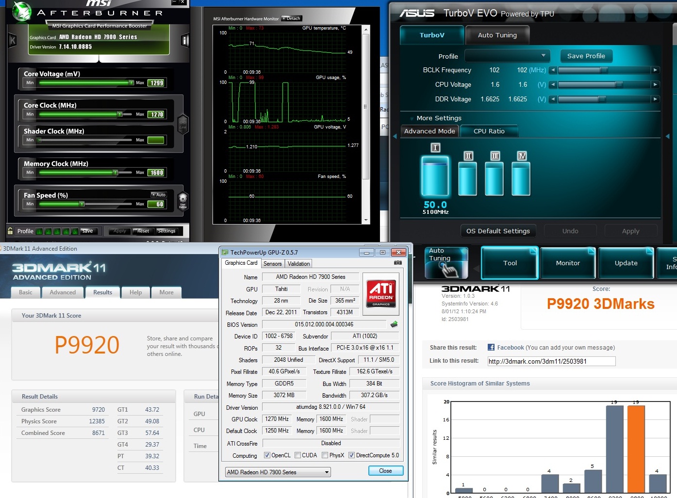Select CPU core IV ratio marker
This screenshot has width=677, height=498.
(522, 156)
